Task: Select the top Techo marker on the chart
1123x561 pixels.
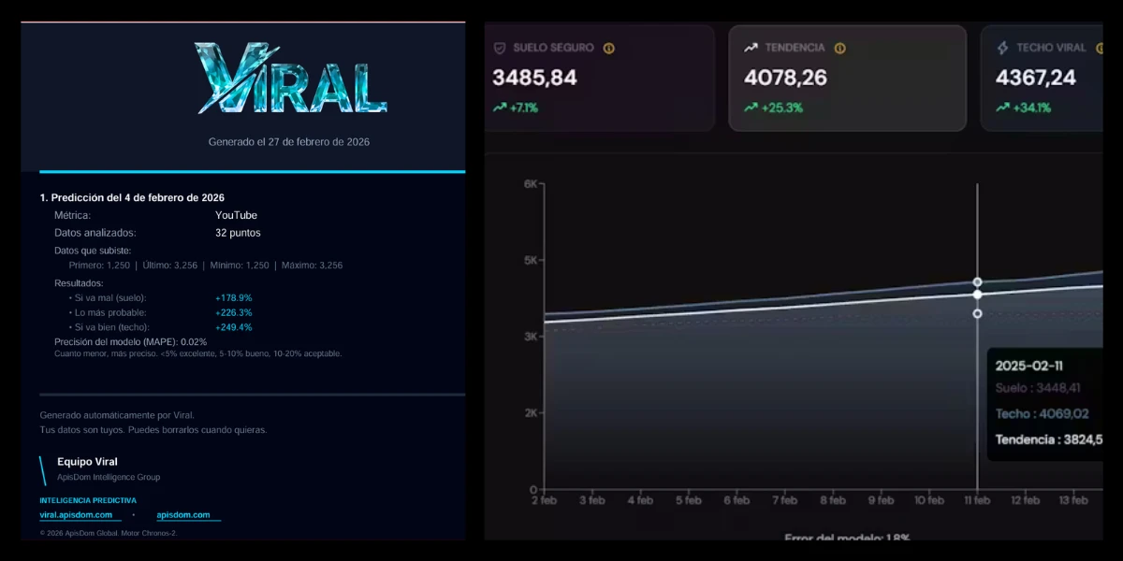Action: [x=977, y=280]
